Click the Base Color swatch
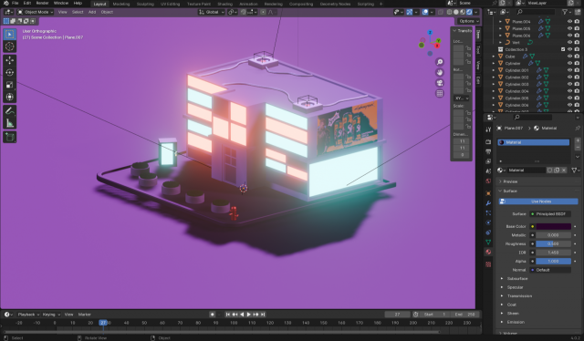584x341 pixels. coord(554,226)
